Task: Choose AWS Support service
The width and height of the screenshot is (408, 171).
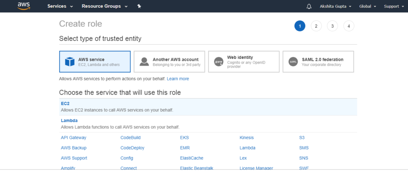Action: coord(74,158)
